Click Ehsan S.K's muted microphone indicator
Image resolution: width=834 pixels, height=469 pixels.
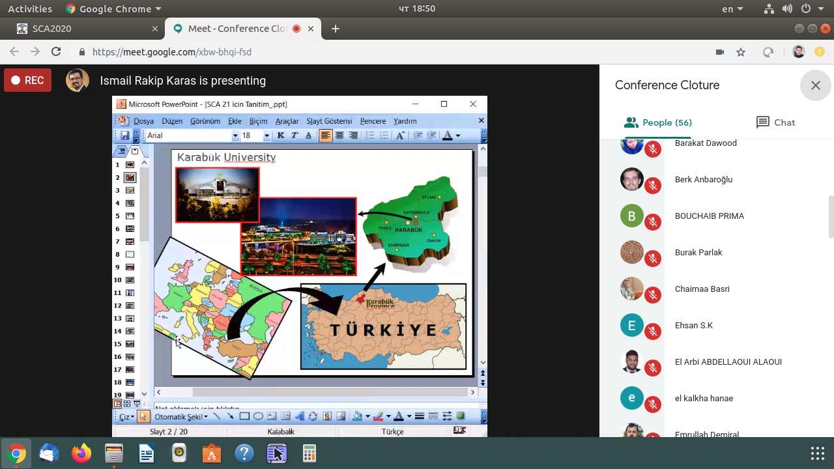[652, 332]
